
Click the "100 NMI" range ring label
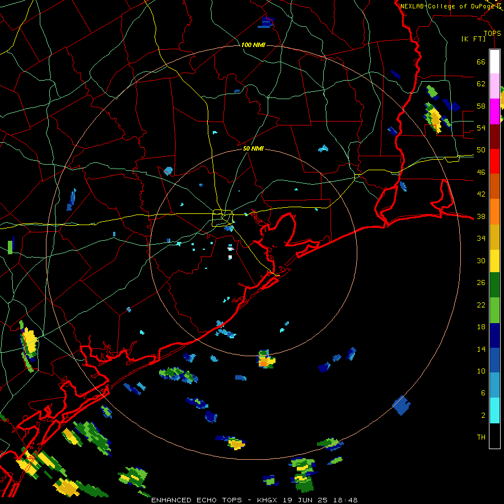click(x=253, y=45)
